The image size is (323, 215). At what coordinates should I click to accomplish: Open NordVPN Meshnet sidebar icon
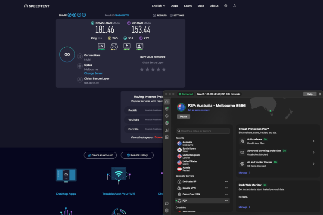[167, 116]
